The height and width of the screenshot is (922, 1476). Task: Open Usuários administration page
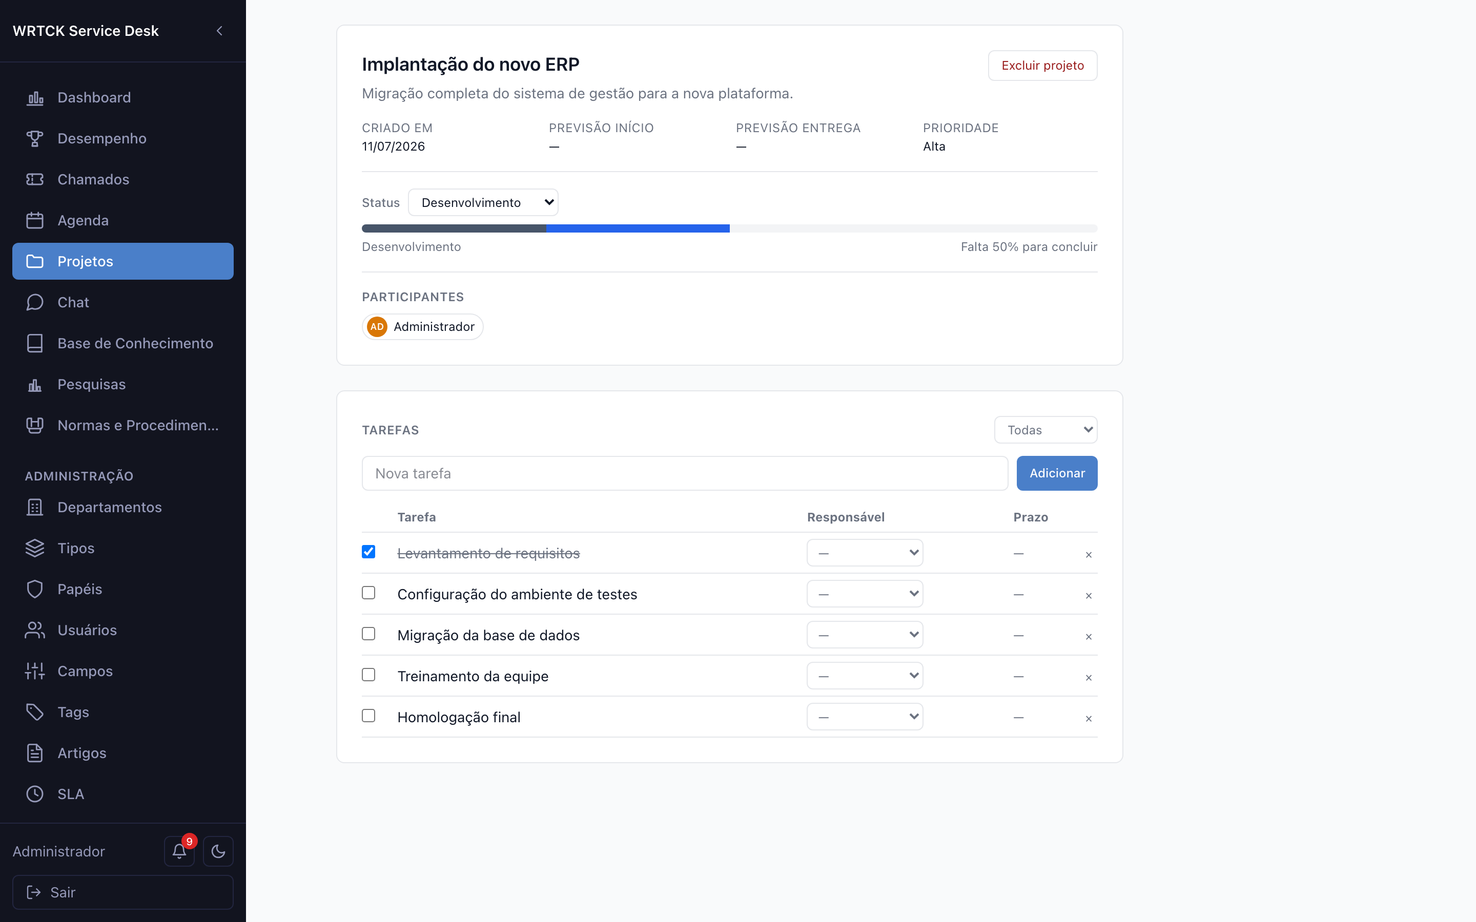click(122, 630)
